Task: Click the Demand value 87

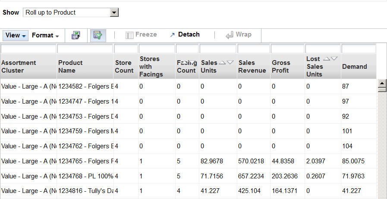Action: click(346, 86)
